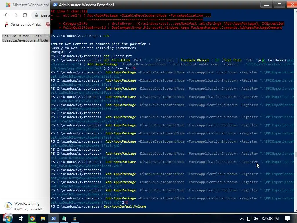Viewport: 297px width, 223px height.
Task: Reload the Chrome page
Action: pos(25,15)
